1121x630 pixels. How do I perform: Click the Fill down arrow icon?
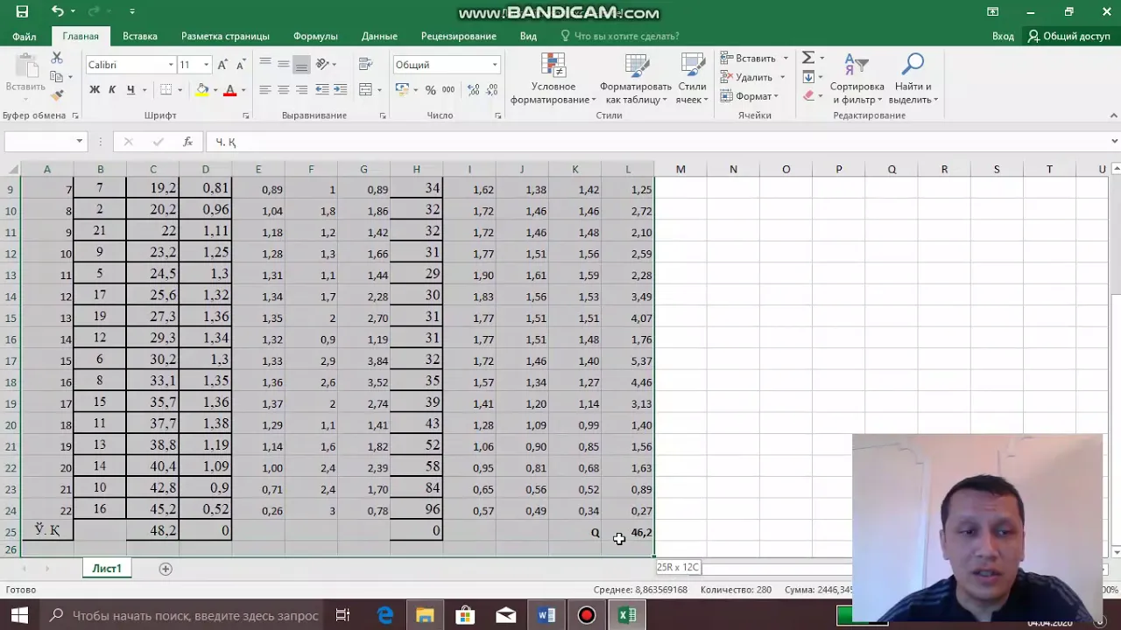[808, 77]
